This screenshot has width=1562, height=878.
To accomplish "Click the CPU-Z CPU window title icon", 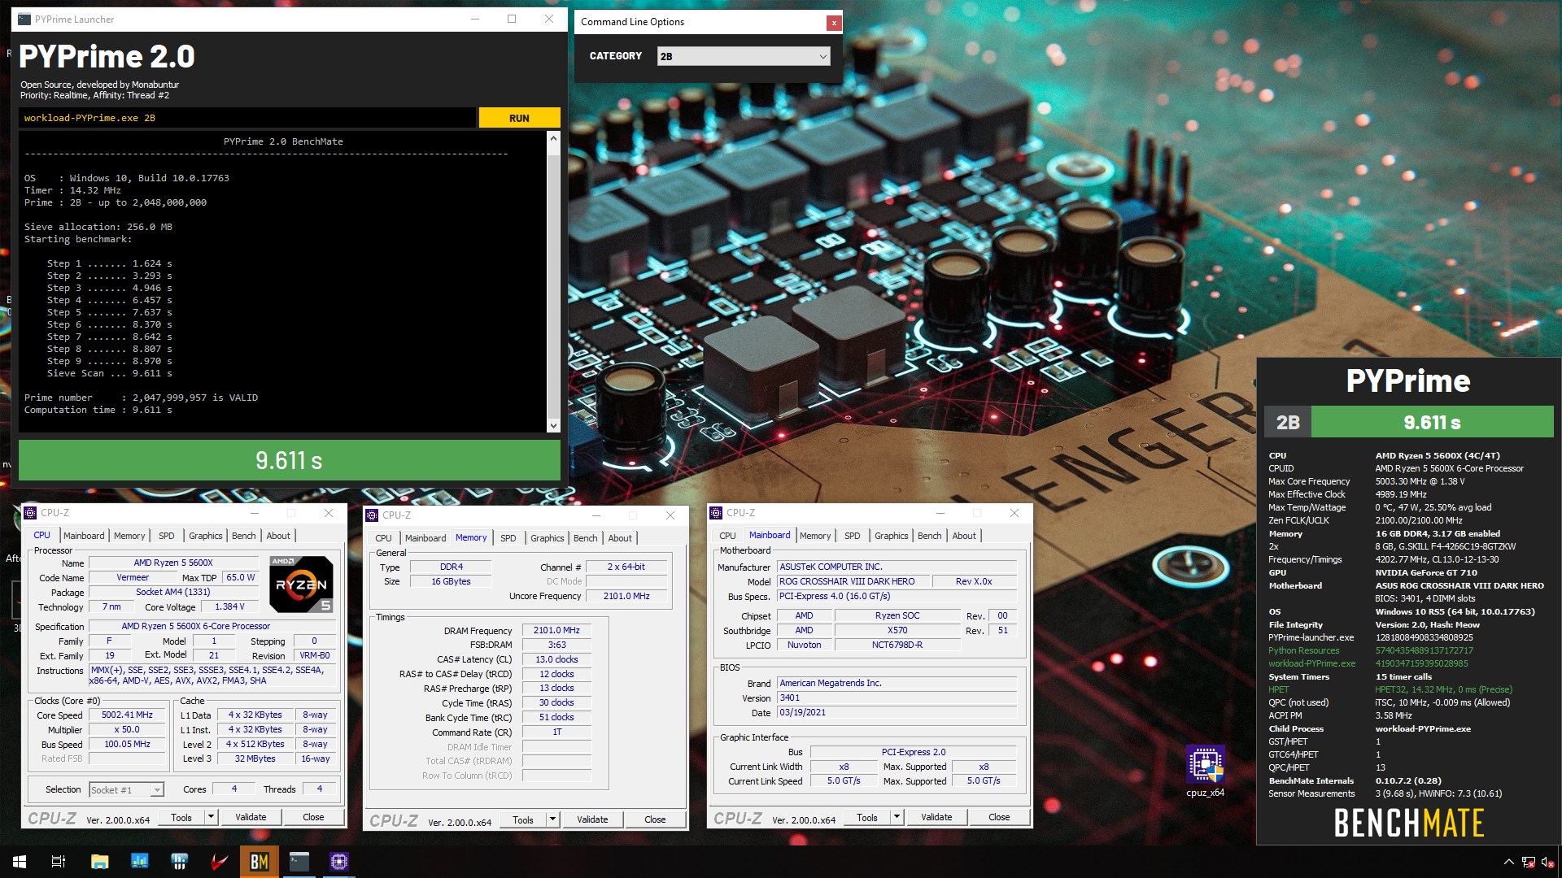I will [x=30, y=513].
